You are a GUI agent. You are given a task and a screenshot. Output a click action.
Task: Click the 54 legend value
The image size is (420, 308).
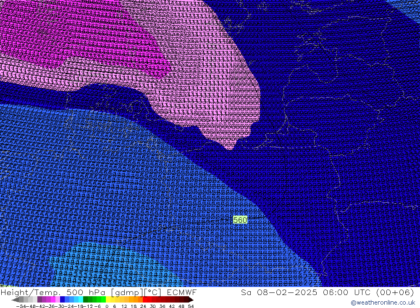pos(191,306)
